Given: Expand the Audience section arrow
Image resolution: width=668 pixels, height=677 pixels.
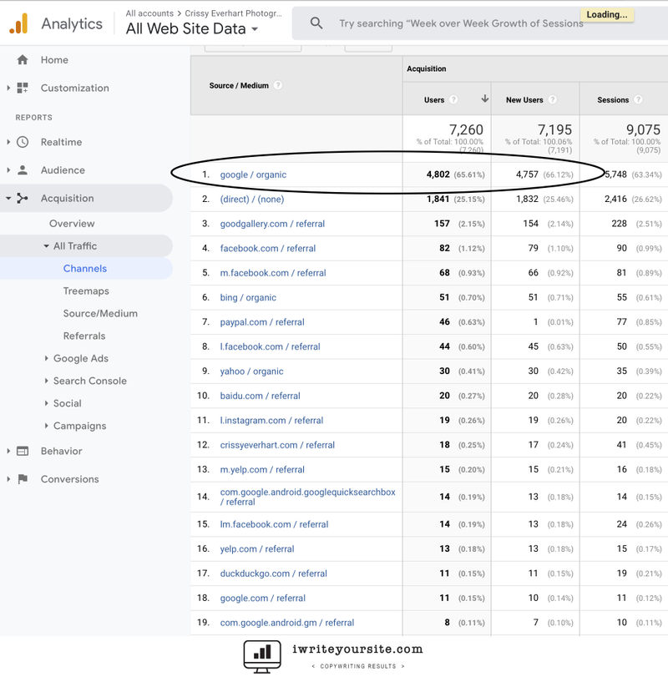Looking at the screenshot, I should pyautogui.click(x=8, y=170).
